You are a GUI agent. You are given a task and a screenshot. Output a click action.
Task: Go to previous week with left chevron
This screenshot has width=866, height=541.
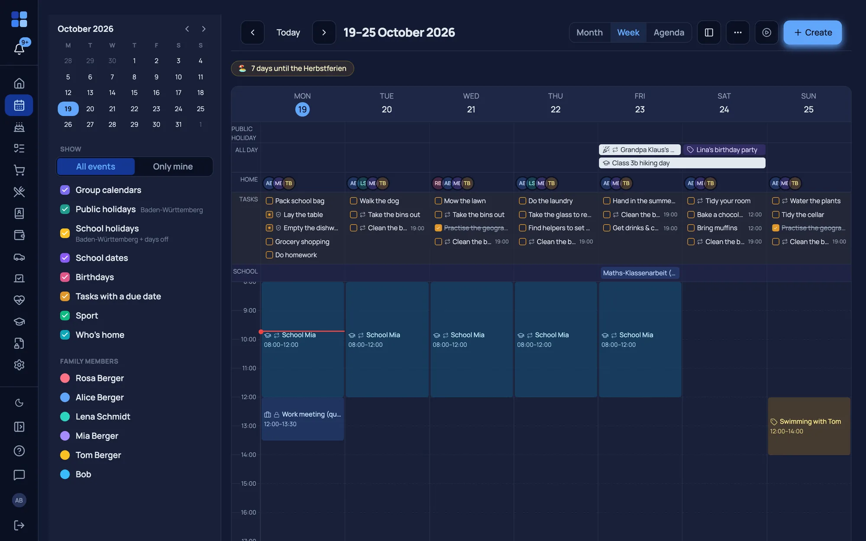pos(252,32)
